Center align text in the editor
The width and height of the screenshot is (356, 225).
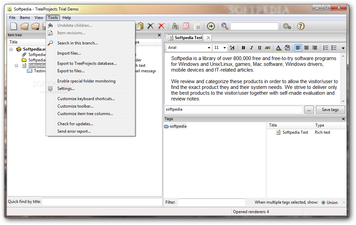(306, 48)
